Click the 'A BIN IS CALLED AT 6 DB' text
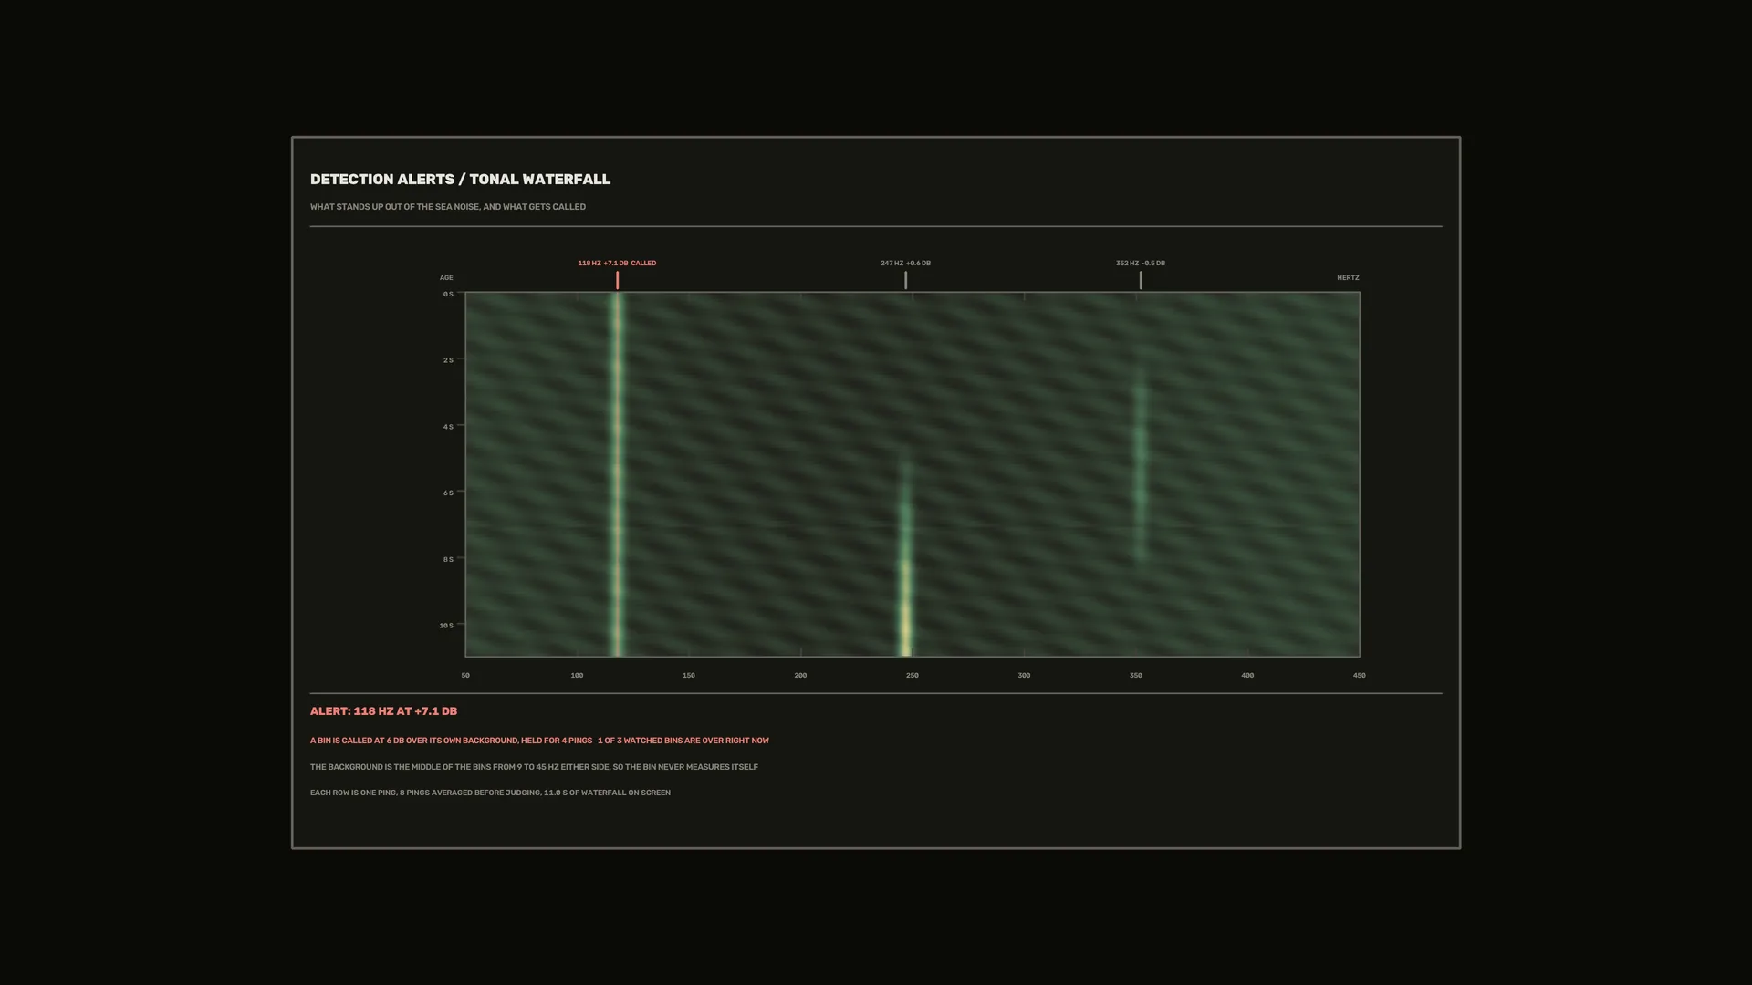1752x985 pixels. click(451, 741)
